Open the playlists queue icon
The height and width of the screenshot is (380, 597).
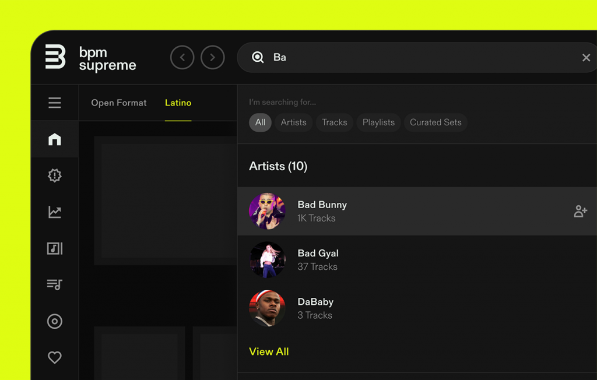pos(55,284)
